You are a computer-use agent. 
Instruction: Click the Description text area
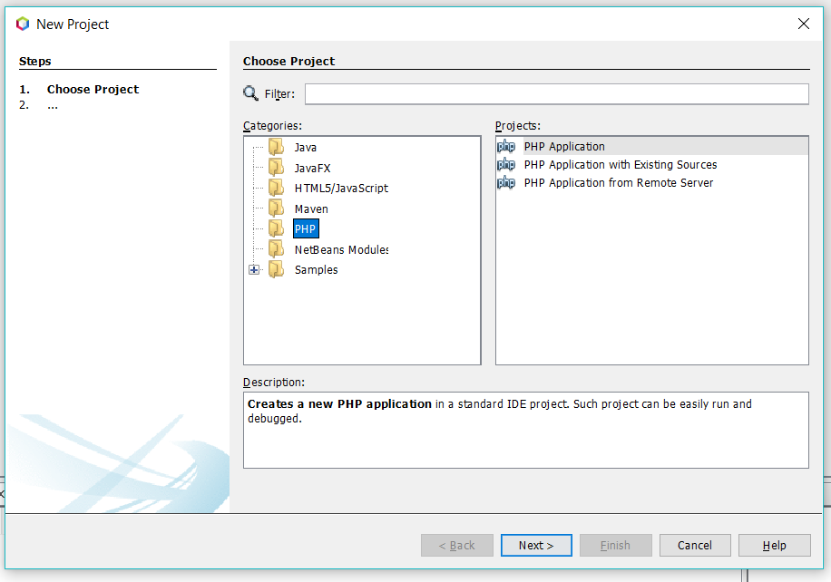tap(526, 430)
